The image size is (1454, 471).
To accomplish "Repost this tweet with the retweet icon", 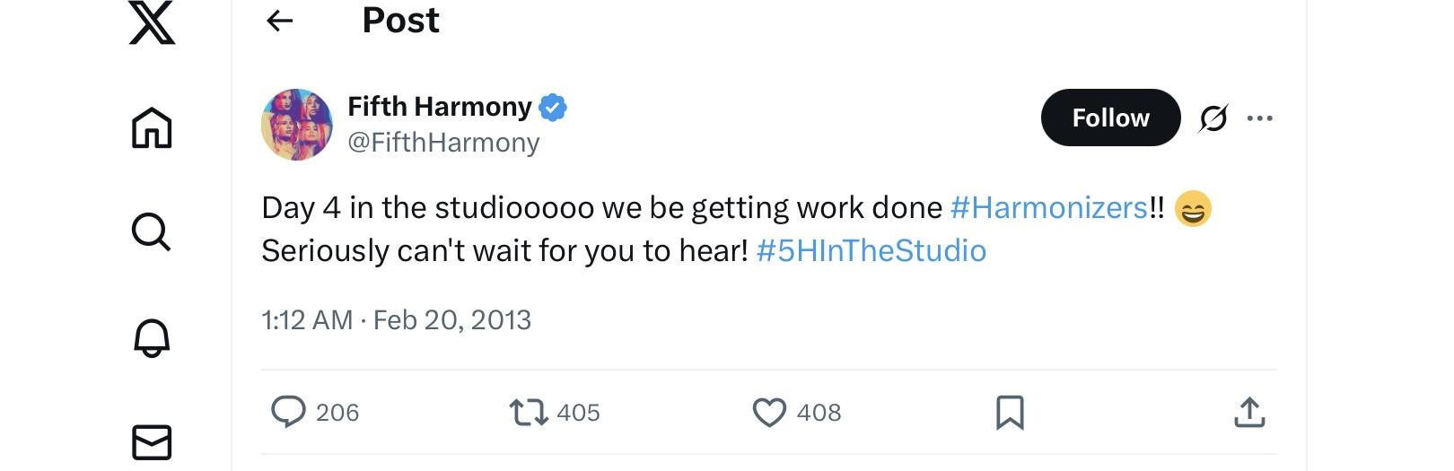I will (528, 413).
